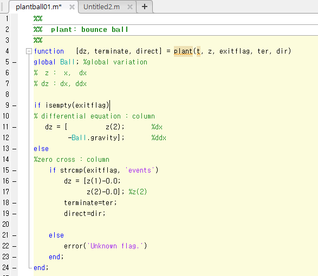The image size is (318, 276).
Task: Click the '% z : x, dx' comment
Action: pos(61,73)
